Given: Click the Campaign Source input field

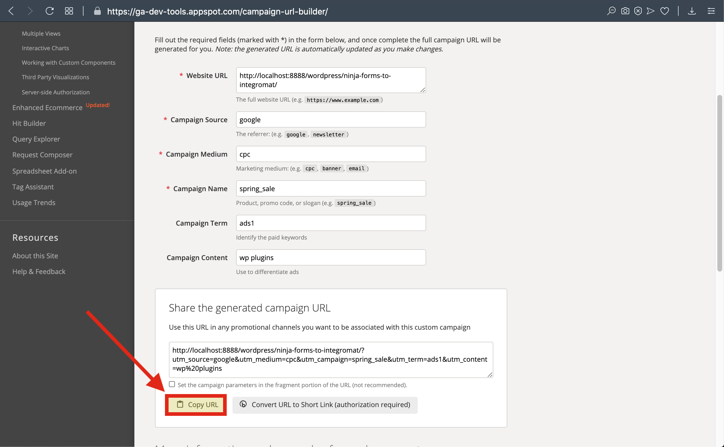Looking at the screenshot, I should point(331,119).
